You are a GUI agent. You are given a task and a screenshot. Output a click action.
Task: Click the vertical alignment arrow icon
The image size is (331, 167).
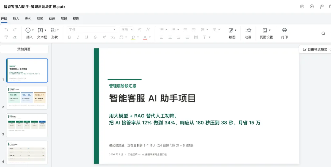coord(204,37)
